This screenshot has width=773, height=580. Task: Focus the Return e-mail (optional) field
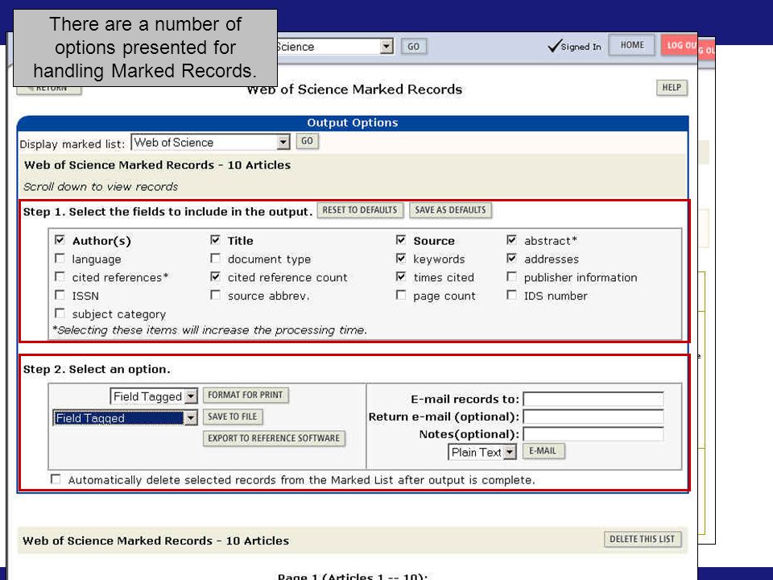coord(593,416)
